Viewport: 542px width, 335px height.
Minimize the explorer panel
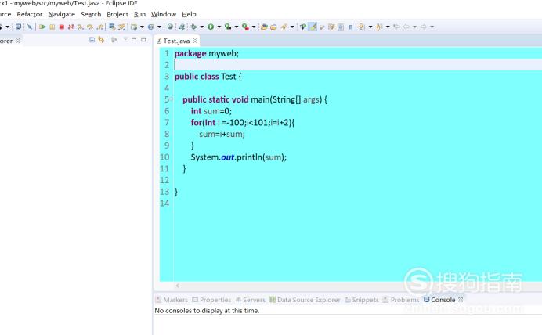(x=134, y=38)
